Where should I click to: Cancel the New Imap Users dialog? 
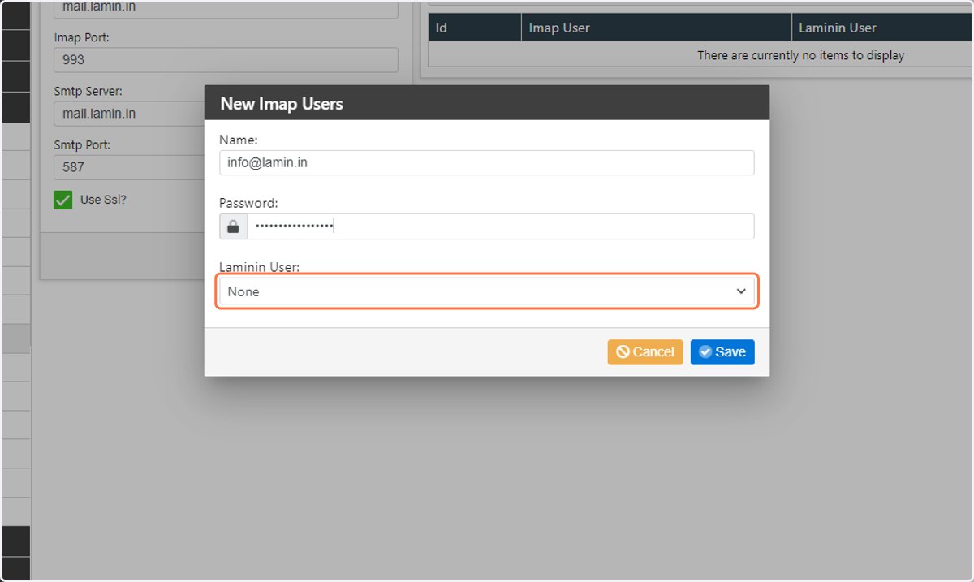coord(645,351)
